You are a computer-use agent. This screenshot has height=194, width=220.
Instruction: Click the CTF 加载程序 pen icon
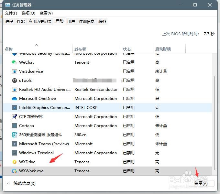[x=15, y=117]
